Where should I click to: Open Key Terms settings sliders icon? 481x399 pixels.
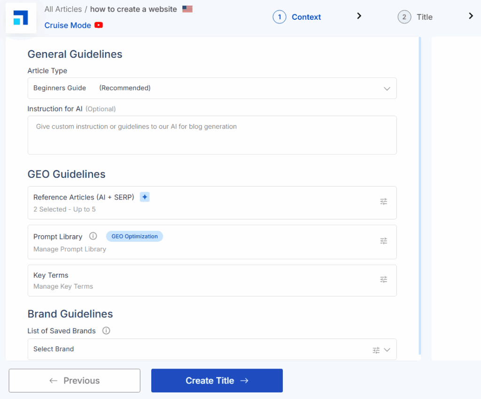(x=384, y=280)
